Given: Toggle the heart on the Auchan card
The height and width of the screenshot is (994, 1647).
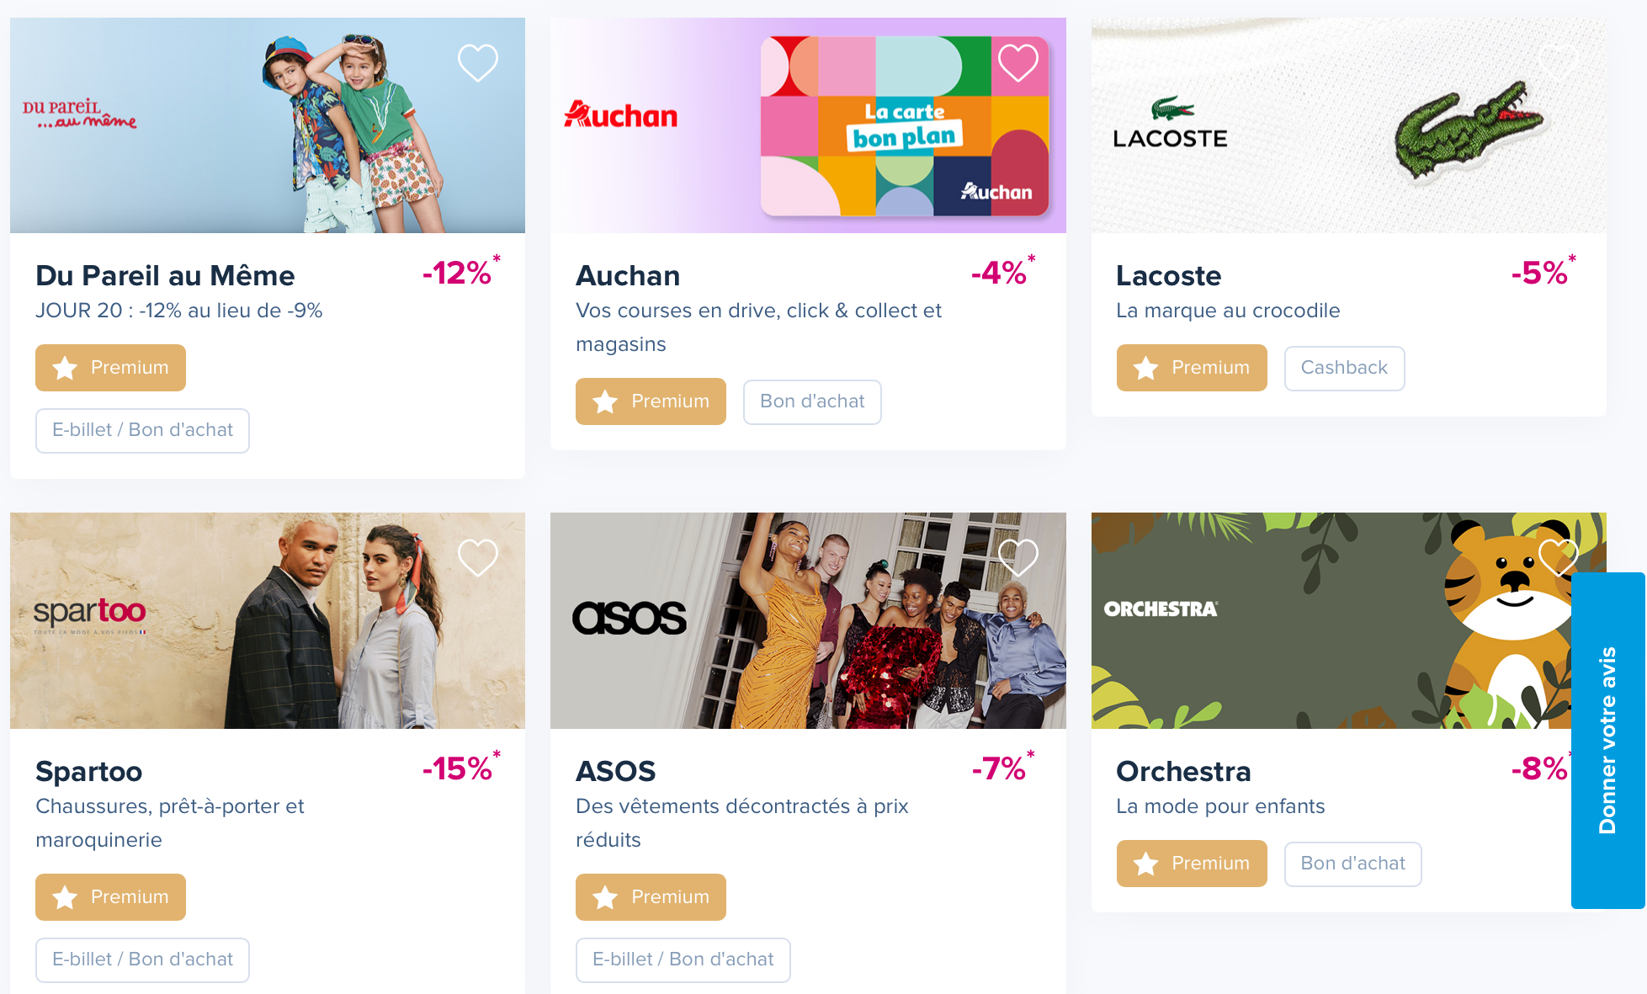Looking at the screenshot, I should [x=1018, y=63].
